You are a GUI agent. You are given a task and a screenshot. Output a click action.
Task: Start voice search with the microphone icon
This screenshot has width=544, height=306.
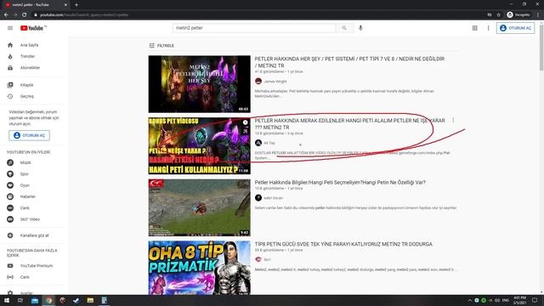[x=360, y=28]
